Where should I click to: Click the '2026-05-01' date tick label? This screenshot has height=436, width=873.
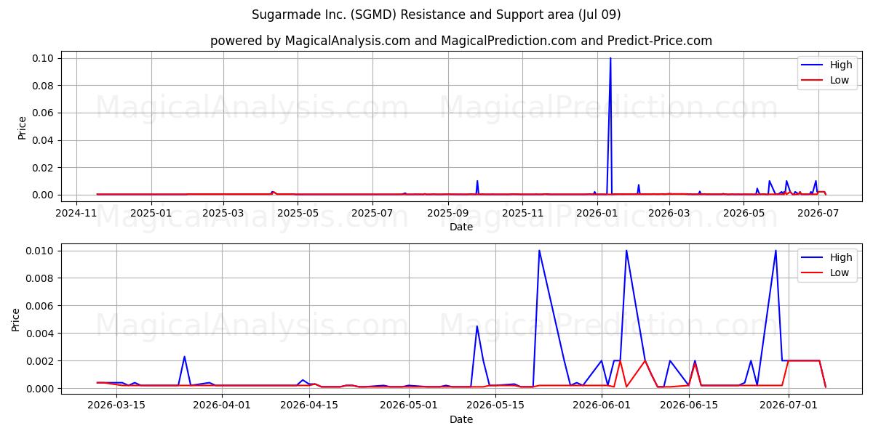pyautogui.click(x=408, y=405)
